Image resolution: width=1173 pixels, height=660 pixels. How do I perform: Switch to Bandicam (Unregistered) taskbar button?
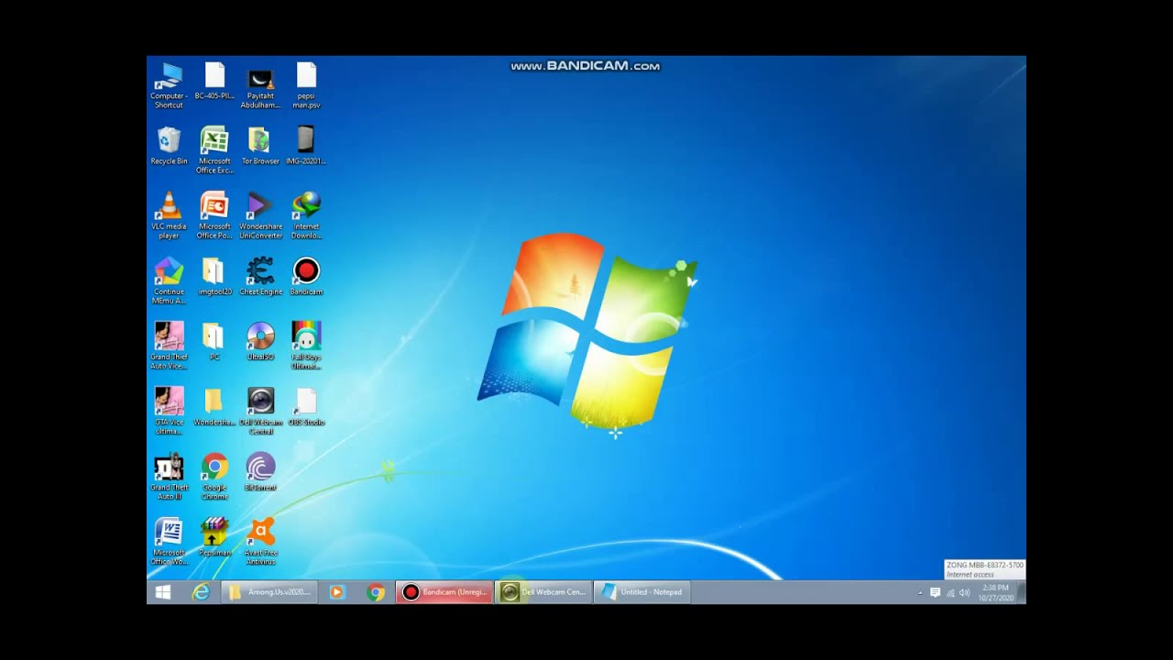(x=444, y=592)
